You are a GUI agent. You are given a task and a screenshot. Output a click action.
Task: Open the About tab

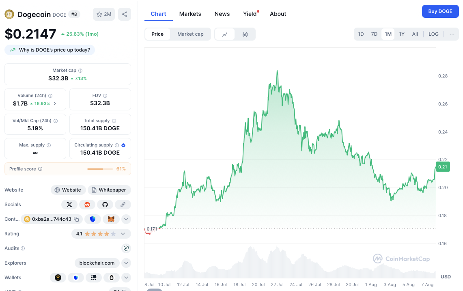coord(278,14)
